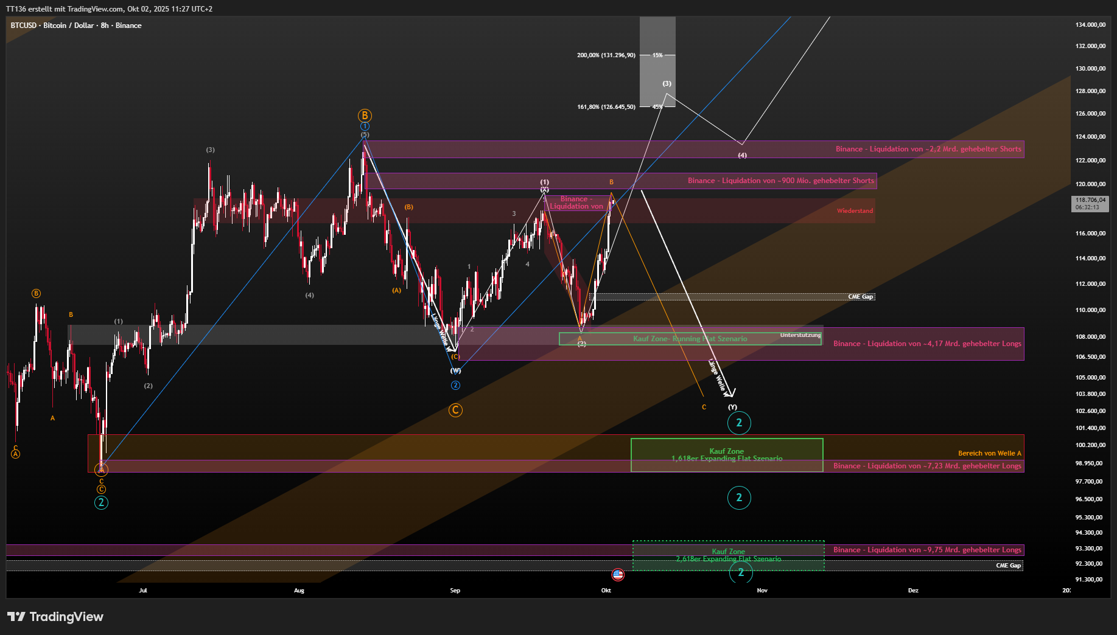Viewport: 1117px width, 635px height.
Task: Select the cyan circled 2 below the (Y) label
Action: [x=739, y=423]
